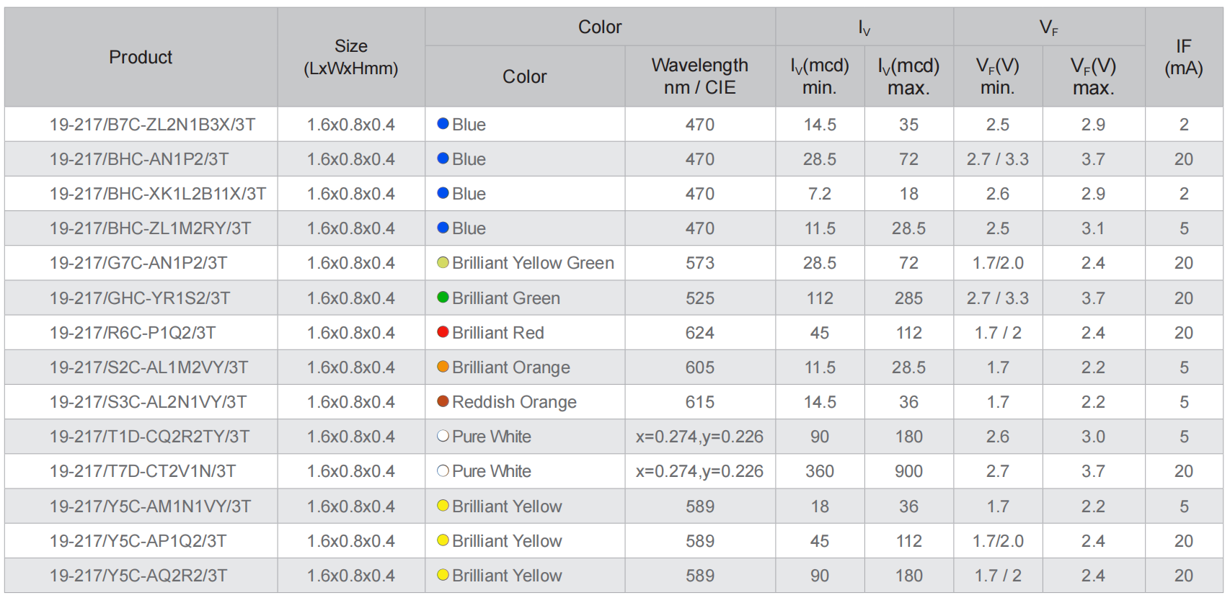Viewport: 1230px width, 598px height.
Task: Choose product 19-217/S3C-AL2N1VY/3T
Action: click(148, 402)
